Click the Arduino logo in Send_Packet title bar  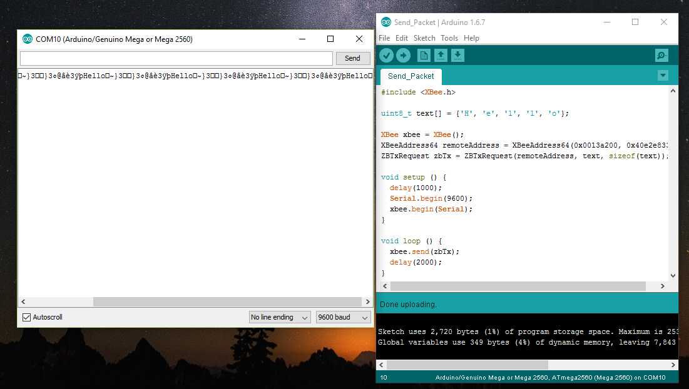click(x=386, y=22)
